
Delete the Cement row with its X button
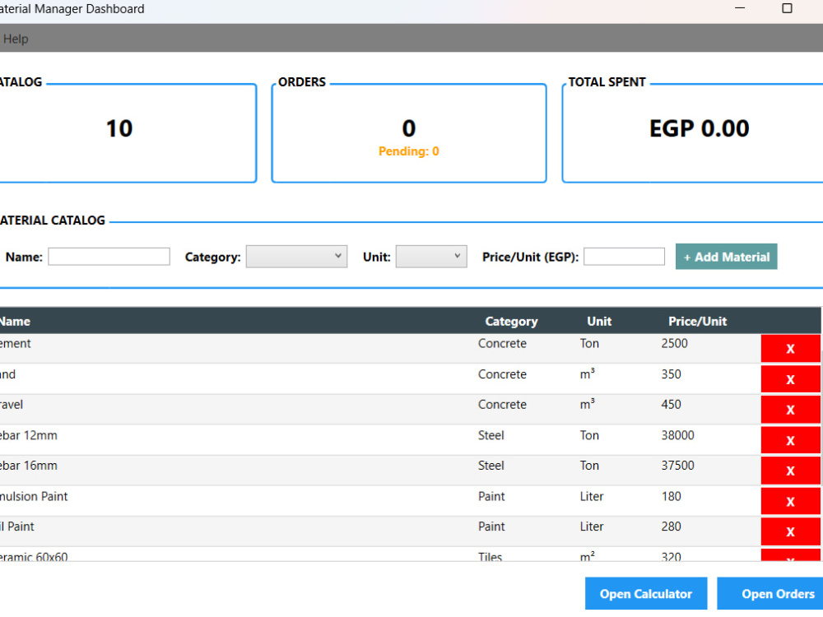[x=790, y=348]
